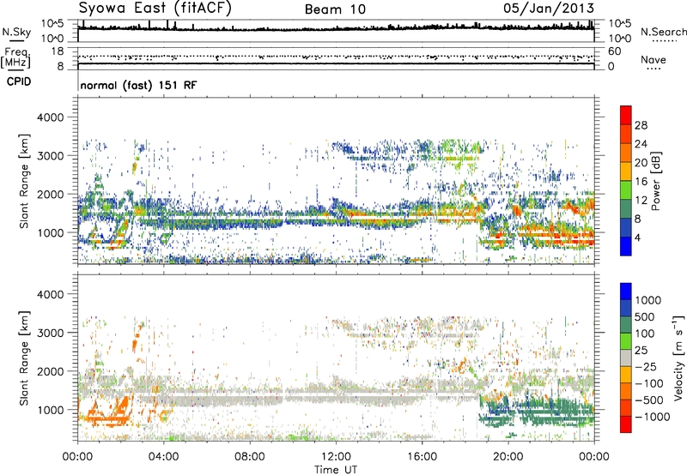Image resolution: width=687 pixels, height=475 pixels.
Task: Click the '4000' tick of the Power panel
Action: 50,117
